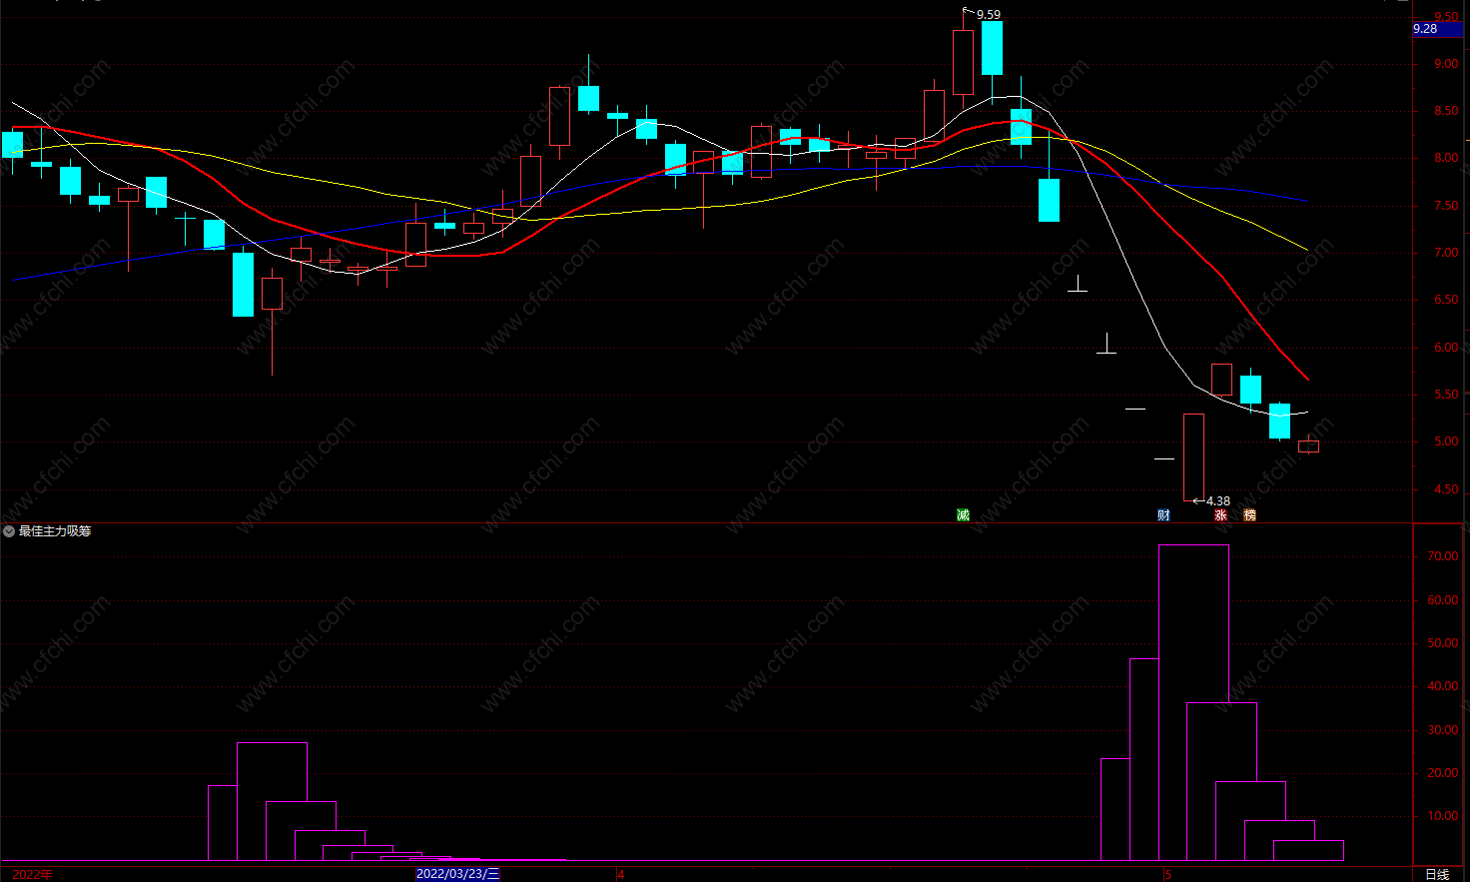Click the blue 财 event marker
Screen dimensions: 1470x882
click(1163, 515)
